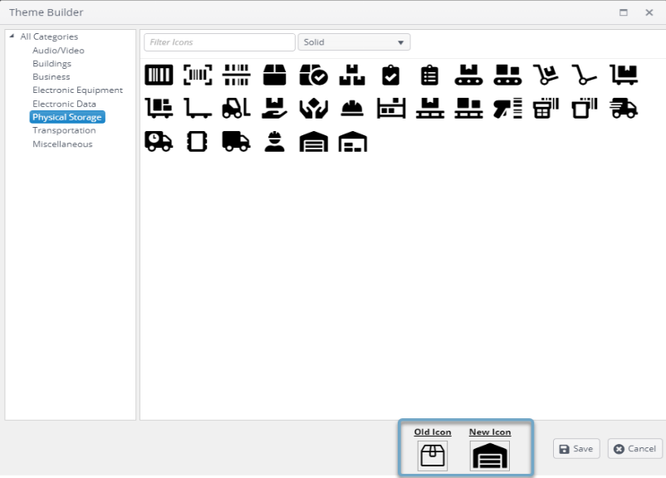
Task: Open the Electronic Equipment category
Action: pos(77,90)
